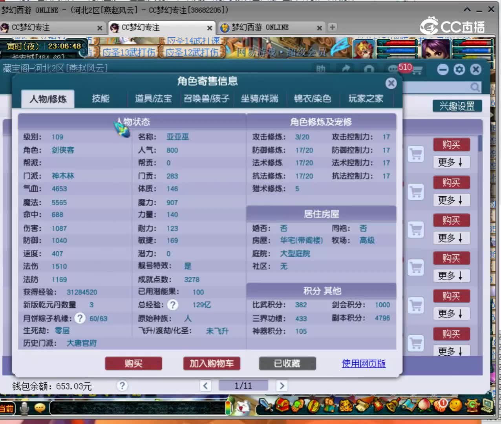Click the golden bell icon in bottom toolbar

click(392, 405)
